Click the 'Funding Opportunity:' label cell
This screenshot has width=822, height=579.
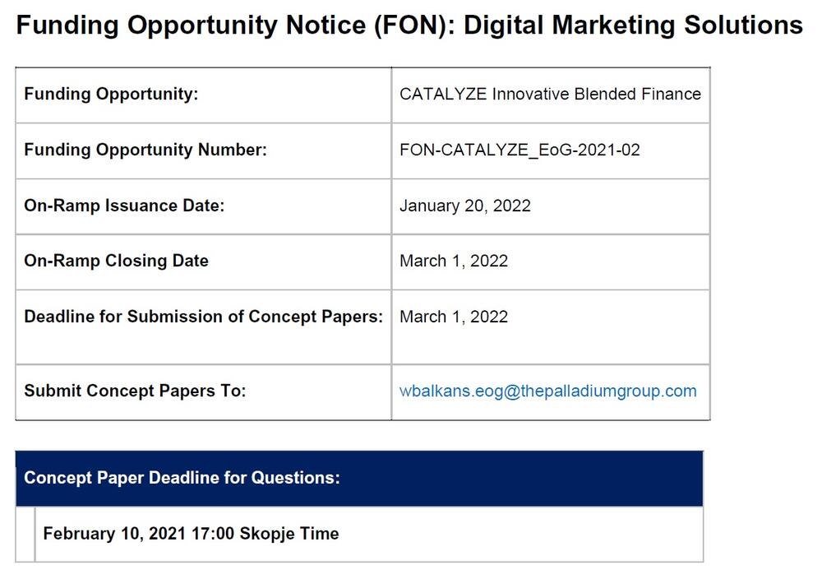(x=111, y=95)
